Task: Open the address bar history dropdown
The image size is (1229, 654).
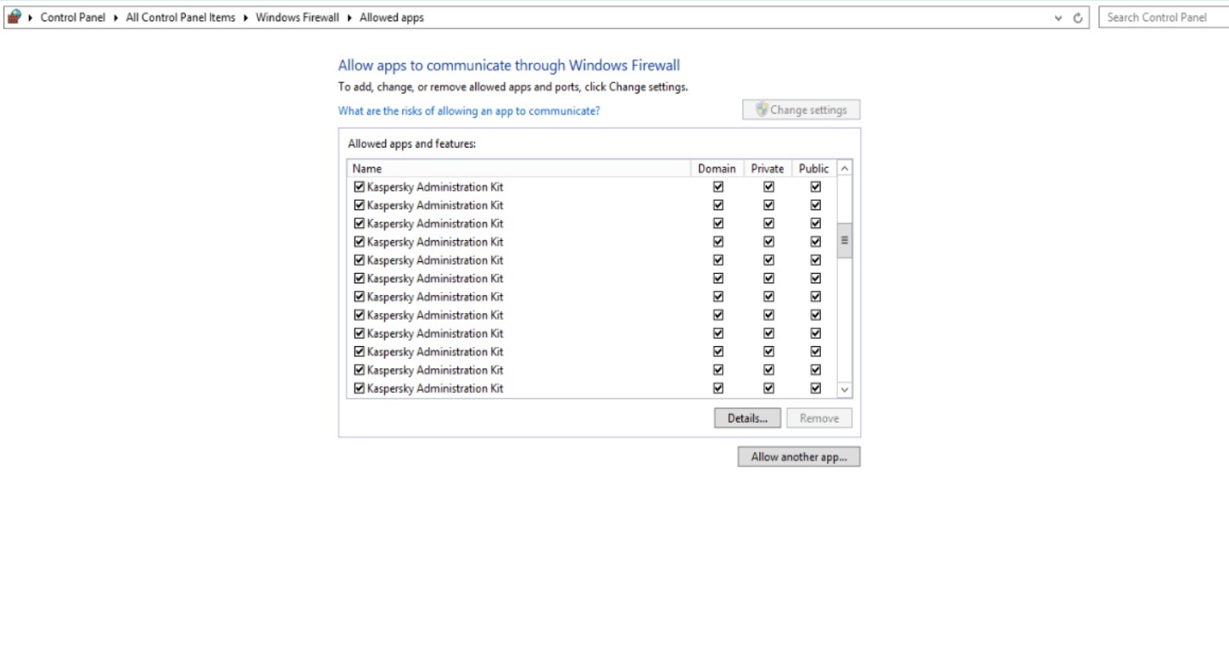Action: point(1059,18)
